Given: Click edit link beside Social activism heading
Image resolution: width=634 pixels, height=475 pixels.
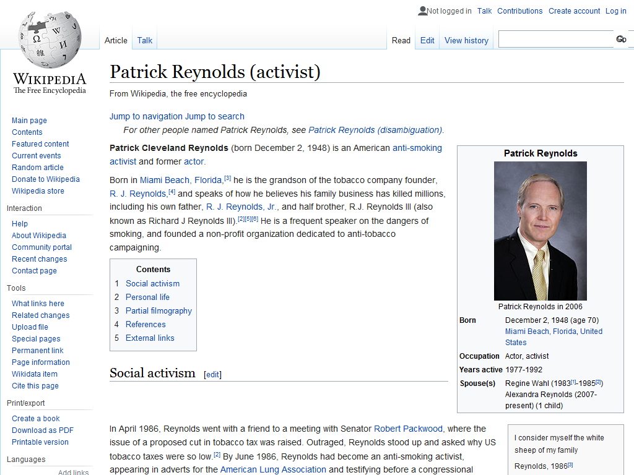Looking at the screenshot, I should tap(213, 375).
